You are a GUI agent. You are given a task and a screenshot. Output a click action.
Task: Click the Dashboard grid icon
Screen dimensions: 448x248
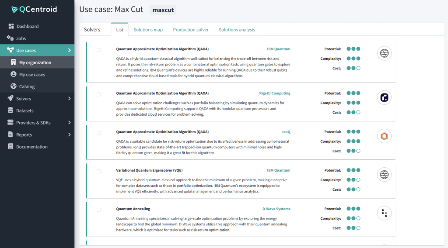[x=11, y=27]
